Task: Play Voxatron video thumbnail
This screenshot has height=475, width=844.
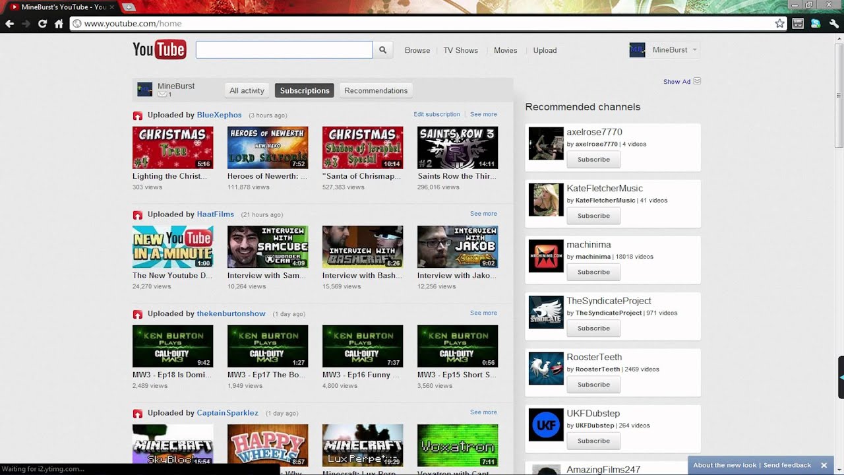Action: click(458, 445)
